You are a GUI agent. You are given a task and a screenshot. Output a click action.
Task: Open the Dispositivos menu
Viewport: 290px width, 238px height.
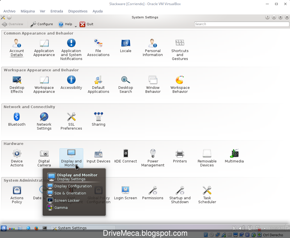coord(78,11)
